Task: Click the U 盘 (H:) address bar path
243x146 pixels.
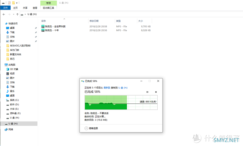Action: (x=32, y=14)
